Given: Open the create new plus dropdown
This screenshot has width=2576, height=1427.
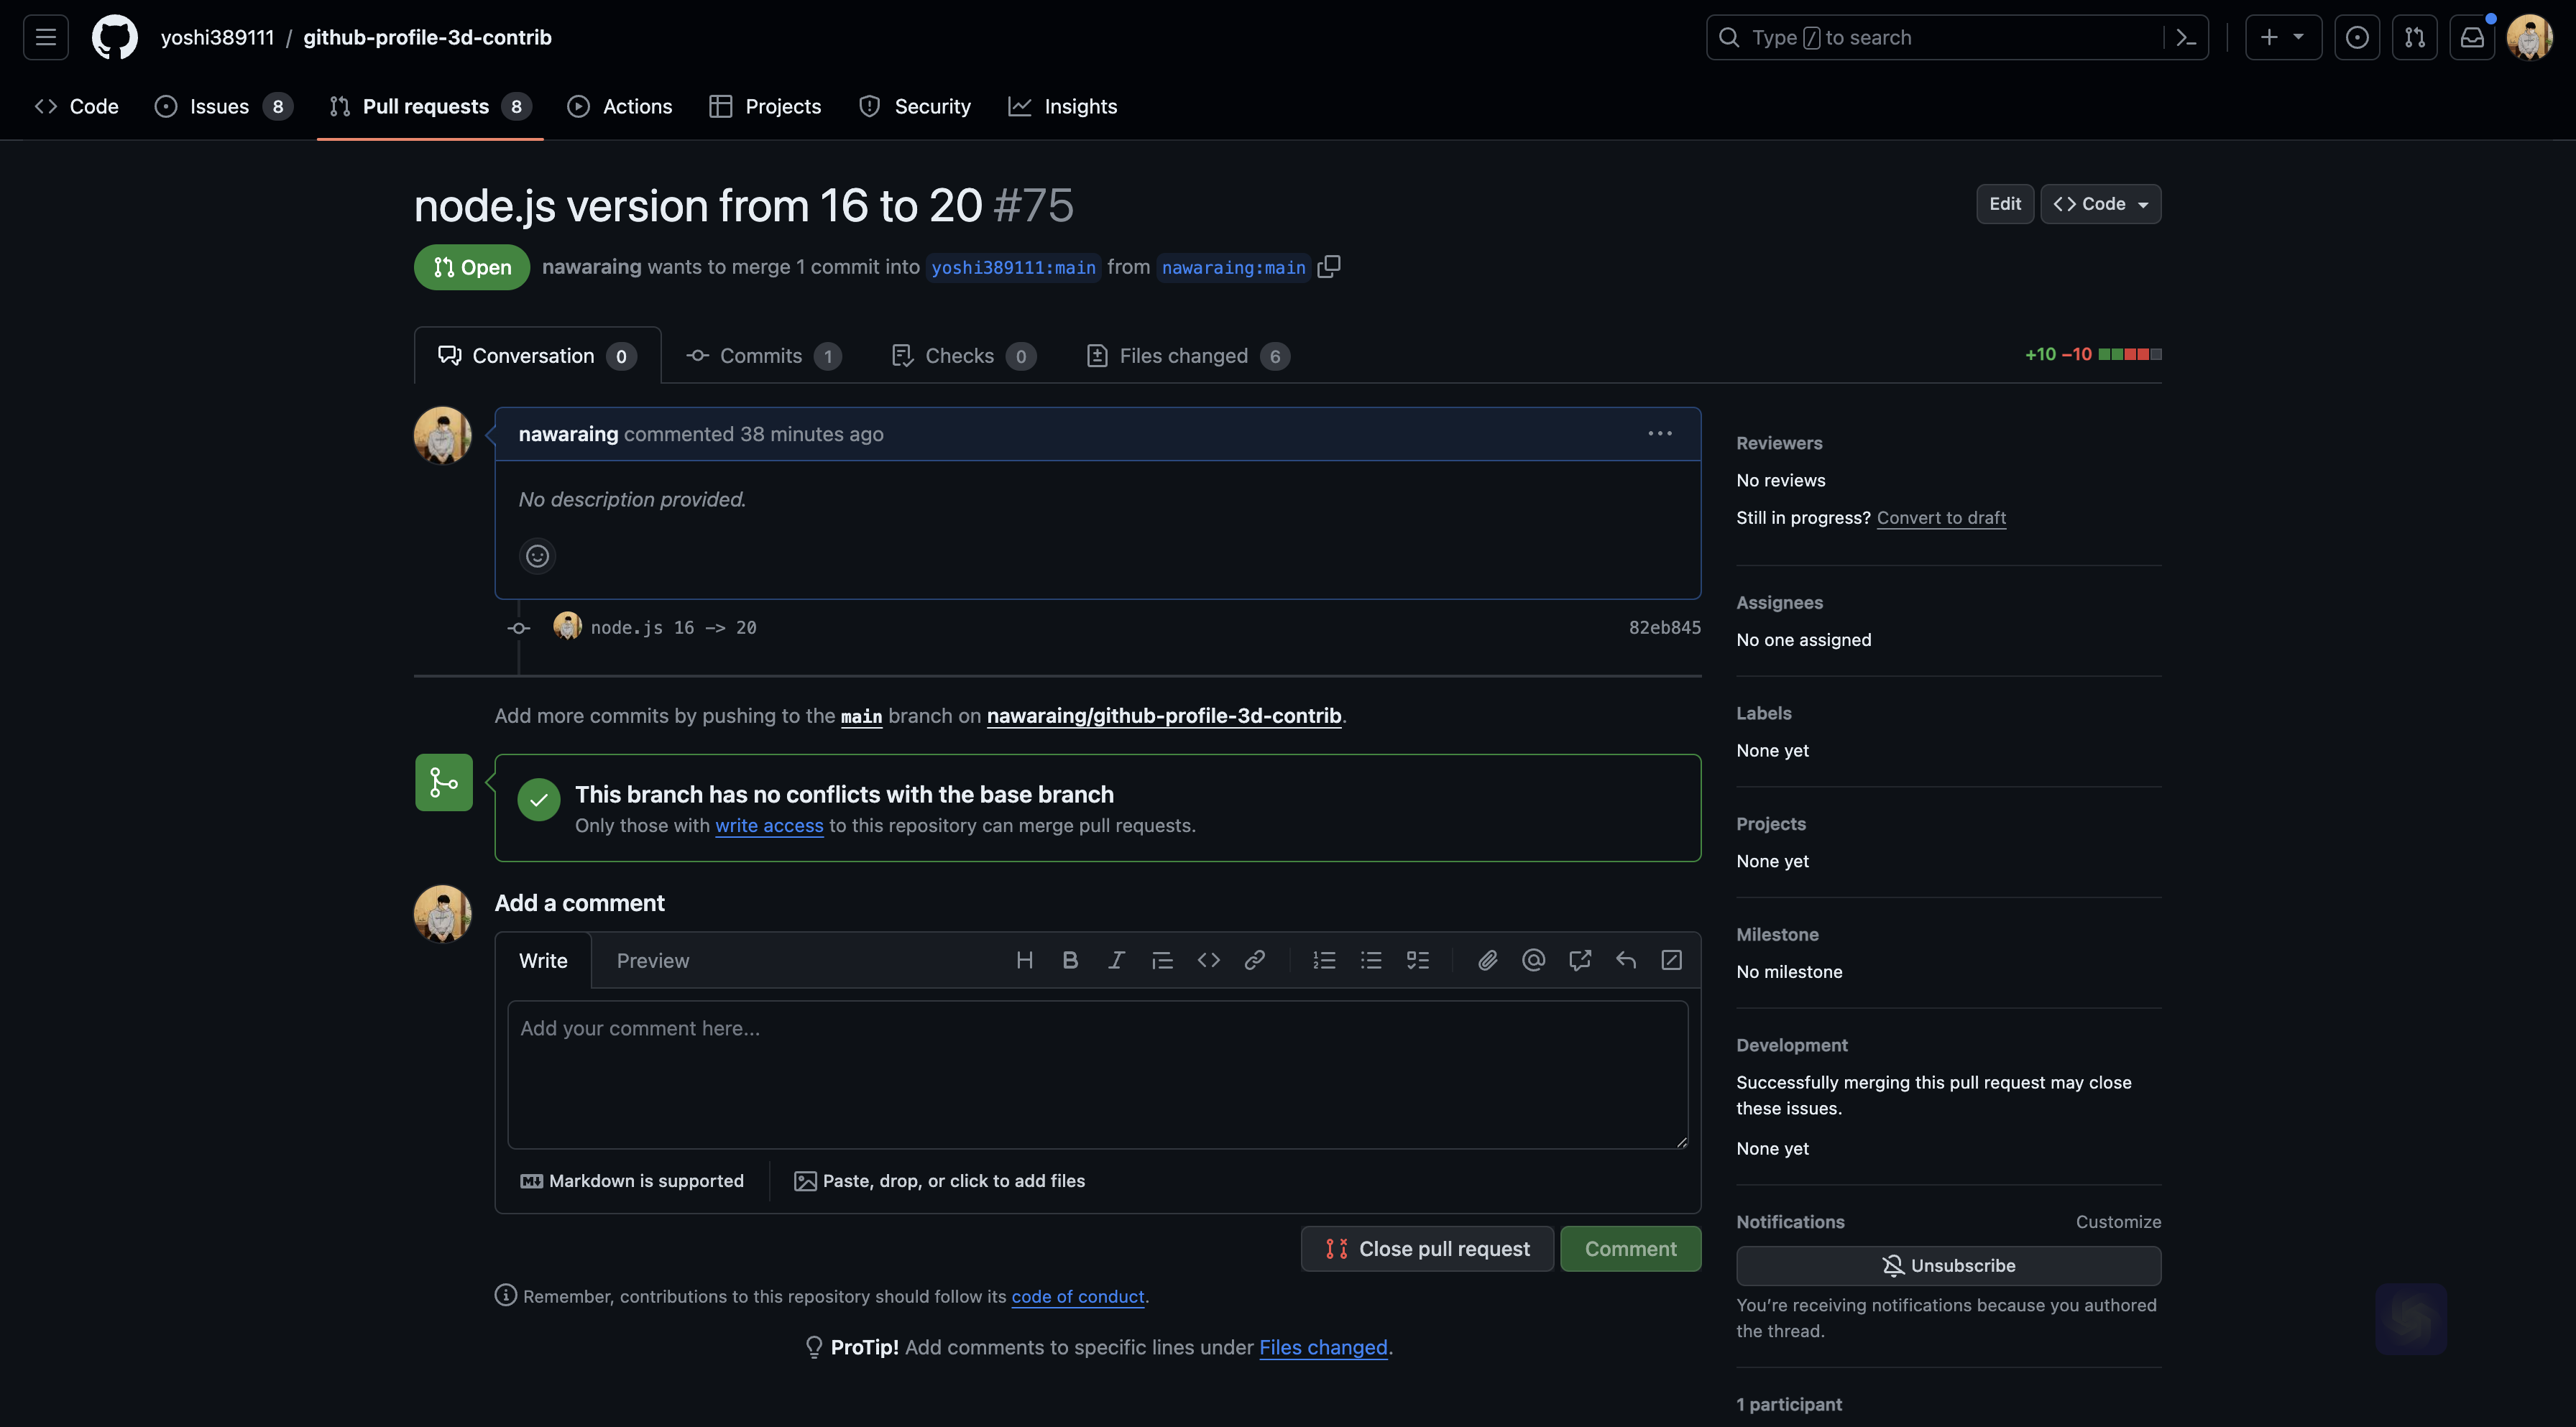Looking at the screenshot, I should 2282,37.
